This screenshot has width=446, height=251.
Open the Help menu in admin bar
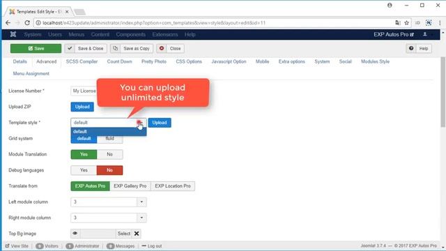(190, 34)
